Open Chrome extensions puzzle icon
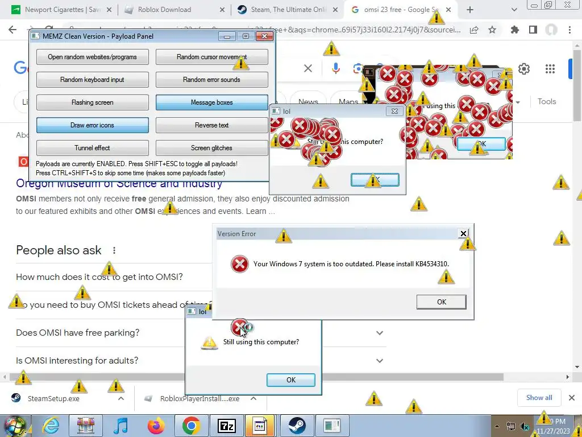The width and height of the screenshot is (582, 437). pos(515,30)
